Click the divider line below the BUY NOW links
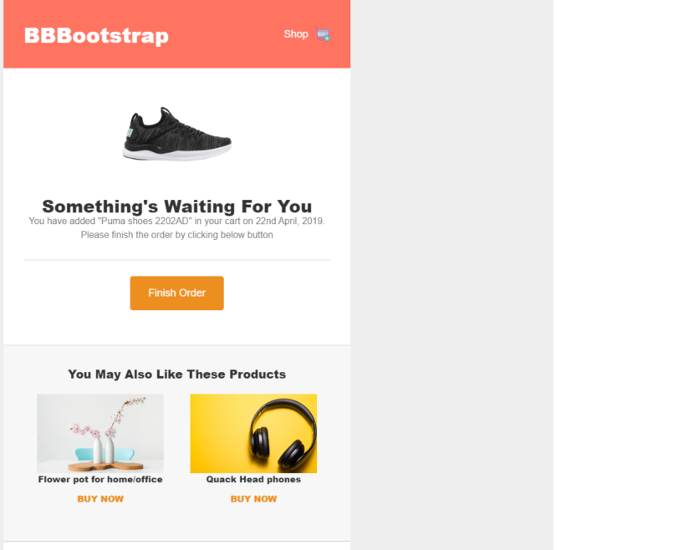694x550 pixels. tap(177, 541)
